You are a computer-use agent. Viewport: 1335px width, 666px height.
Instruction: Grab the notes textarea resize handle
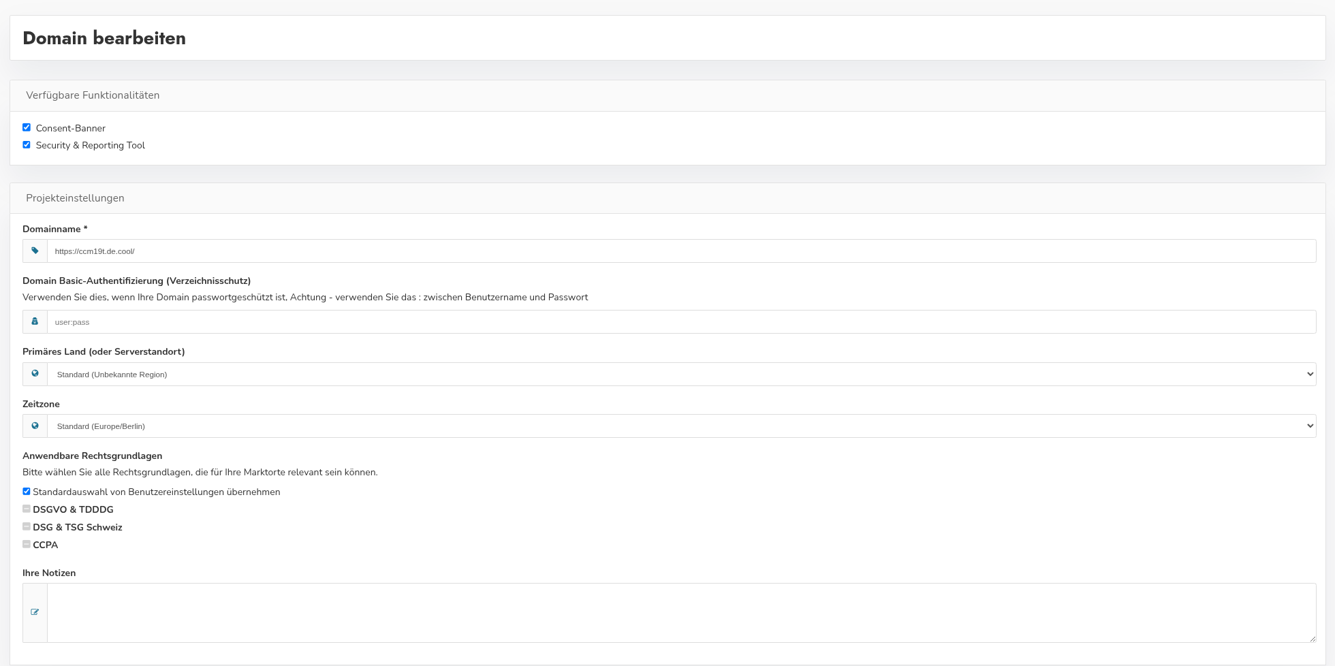(1312, 639)
